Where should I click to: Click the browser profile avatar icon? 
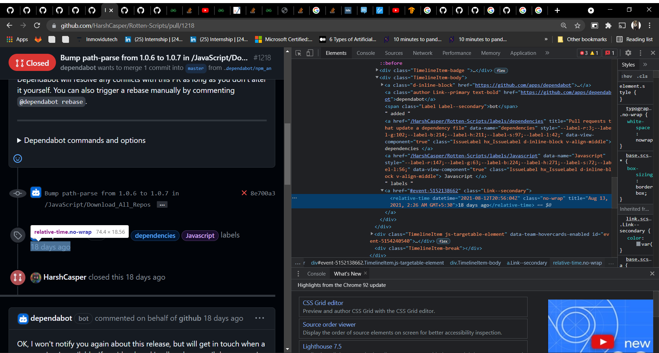click(x=636, y=25)
